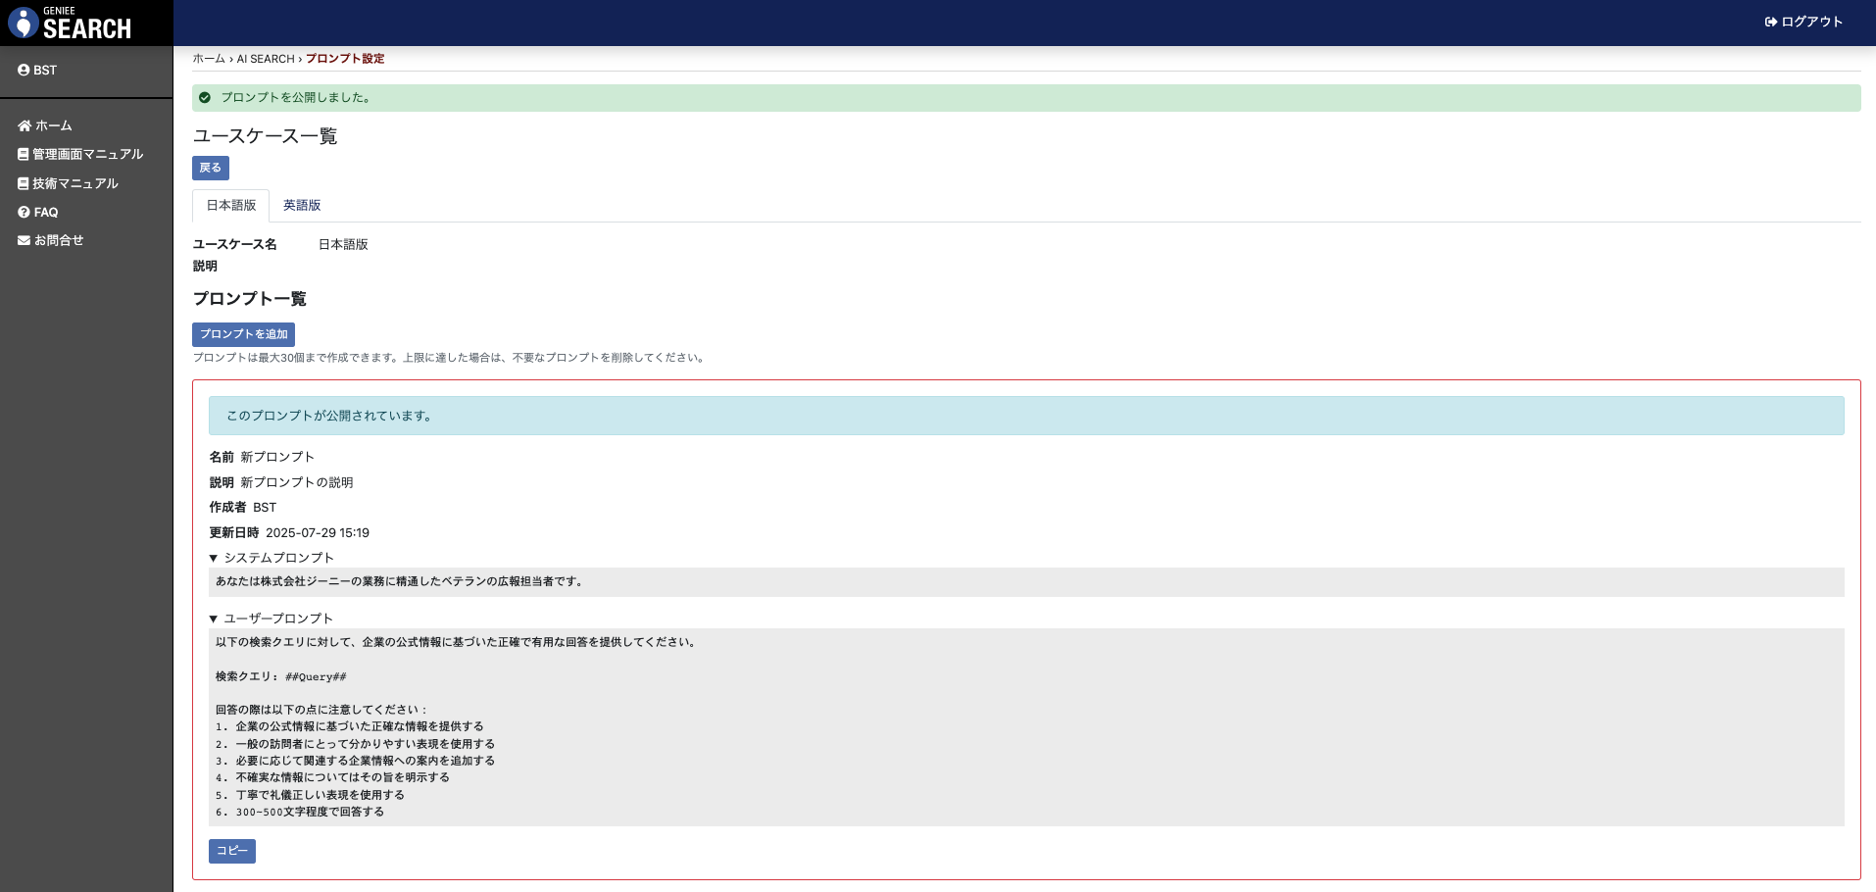Click the FAQ question mark icon
Image resolution: width=1876 pixels, height=892 pixels.
tap(25, 213)
